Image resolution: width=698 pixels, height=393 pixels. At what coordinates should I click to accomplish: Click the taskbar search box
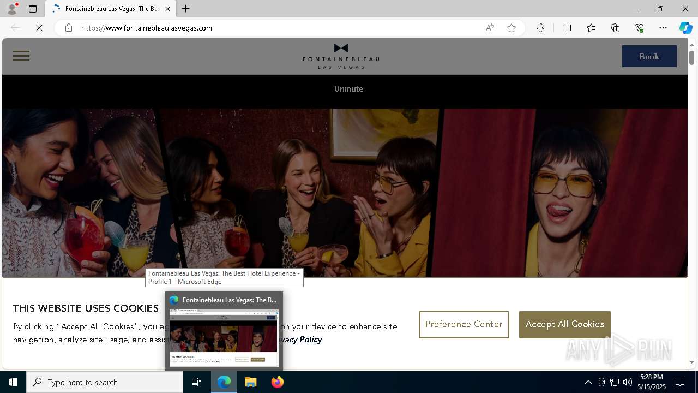[x=105, y=382]
